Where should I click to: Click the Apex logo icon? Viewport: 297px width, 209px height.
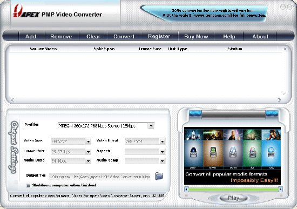coord(18,10)
